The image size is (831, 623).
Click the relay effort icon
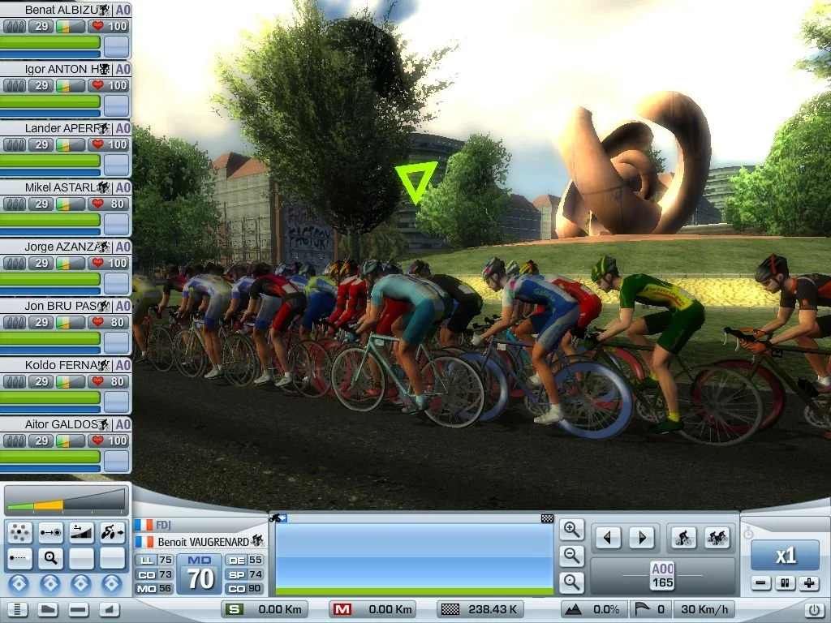click(x=81, y=533)
